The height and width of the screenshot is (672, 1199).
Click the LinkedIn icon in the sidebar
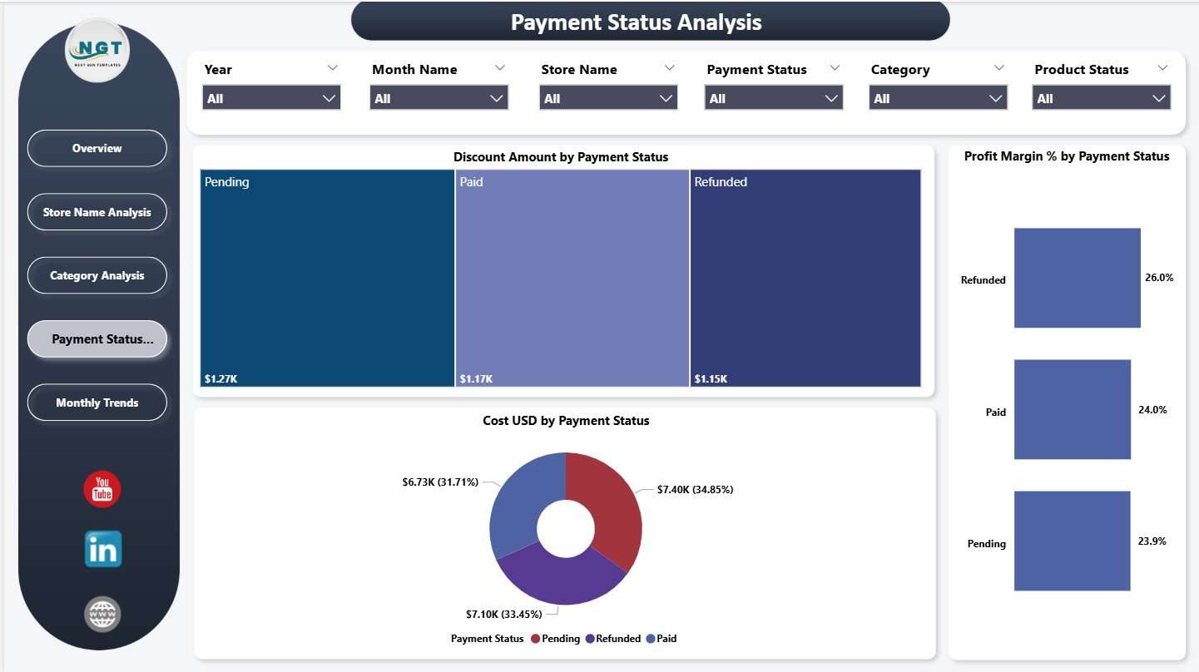tap(101, 549)
